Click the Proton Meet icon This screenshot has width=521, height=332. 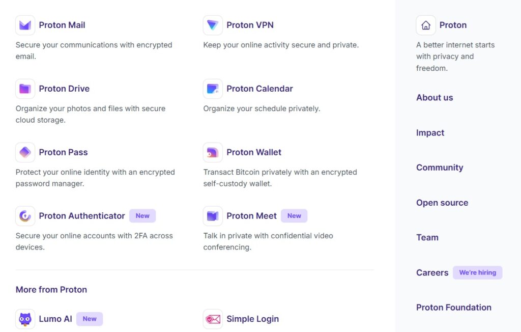[x=213, y=216]
